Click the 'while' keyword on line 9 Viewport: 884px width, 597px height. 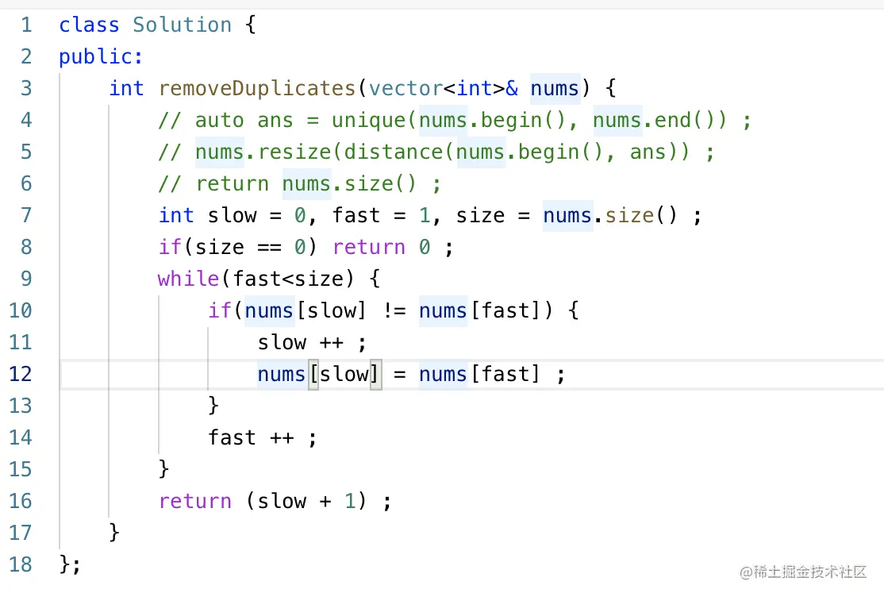[x=188, y=279]
